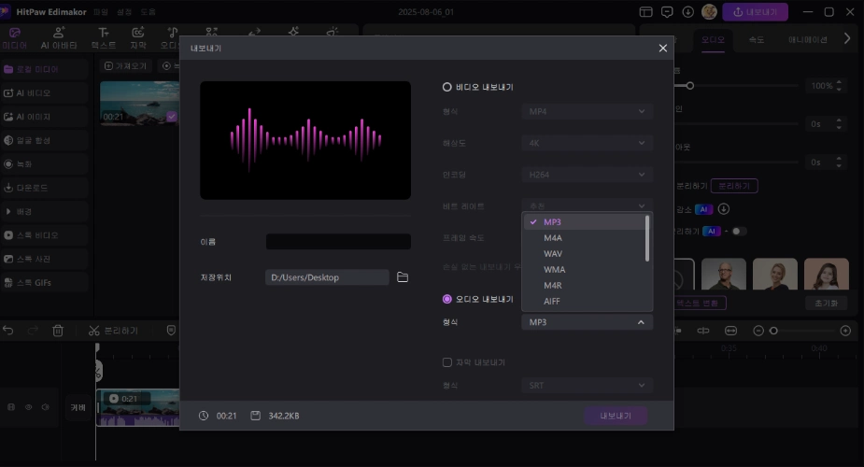864x467 pixels.
Task: Open the 녹화 recording item
Action: coord(44,164)
